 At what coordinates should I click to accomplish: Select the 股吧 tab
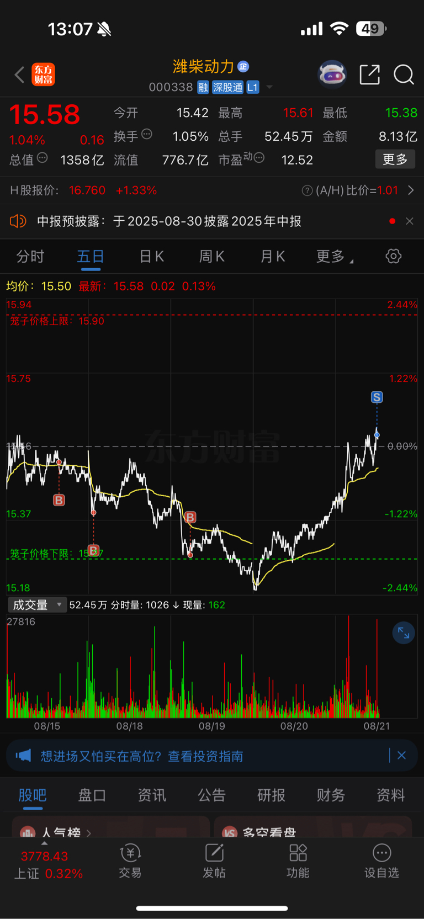(33, 795)
